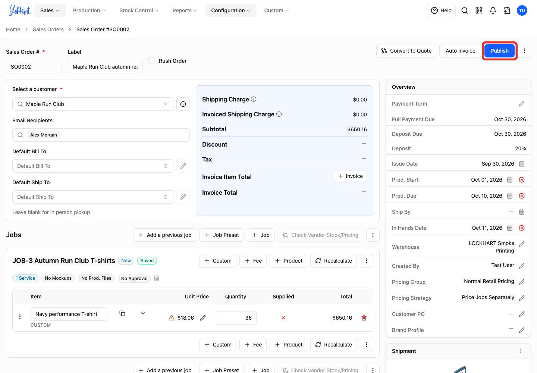
Task: Edit the Warehouse pencil icon
Action: pyautogui.click(x=522, y=244)
